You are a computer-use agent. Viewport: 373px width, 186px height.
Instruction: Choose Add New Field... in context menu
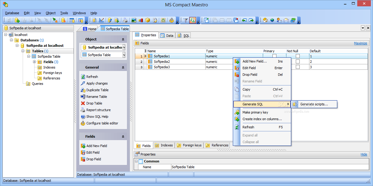coord(262,61)
